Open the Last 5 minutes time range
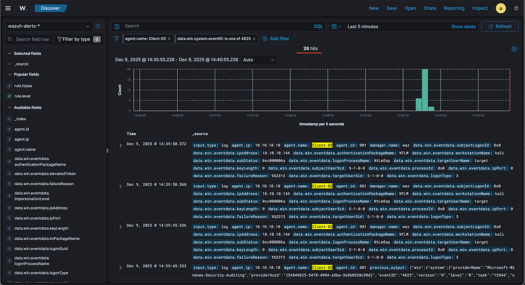The image size is (525, 285). coord(363,26)
